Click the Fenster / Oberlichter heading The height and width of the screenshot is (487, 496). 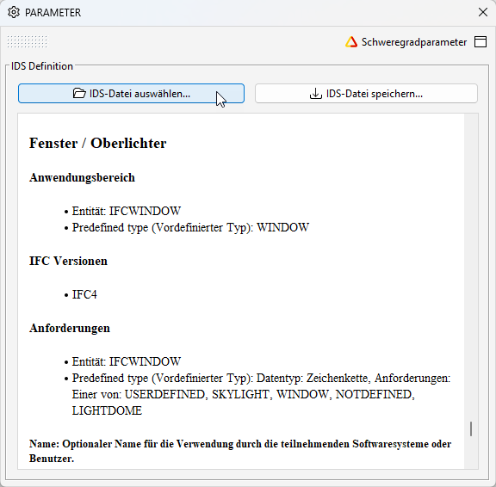98,143
